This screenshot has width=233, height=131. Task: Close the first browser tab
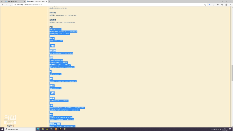click(x=24, y=1)
